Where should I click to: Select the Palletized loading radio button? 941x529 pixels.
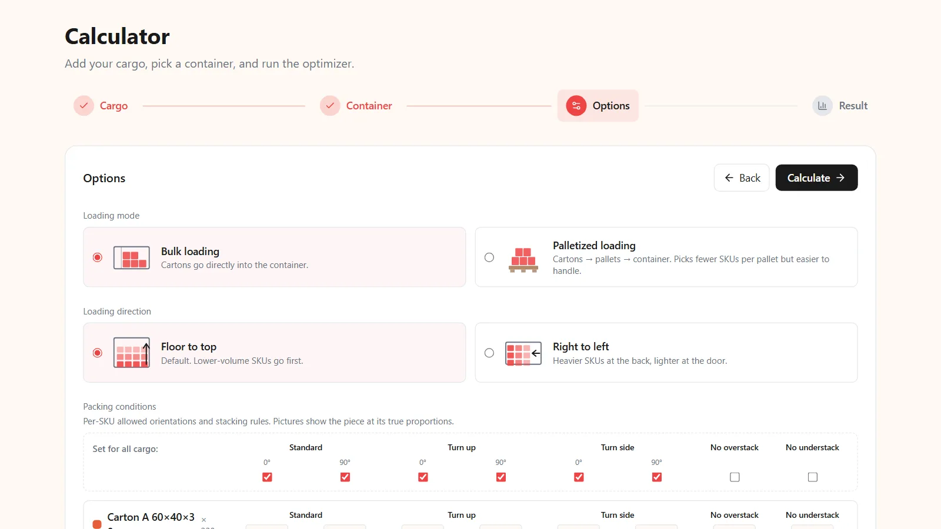pyautogui.click(x=489, y=257)
